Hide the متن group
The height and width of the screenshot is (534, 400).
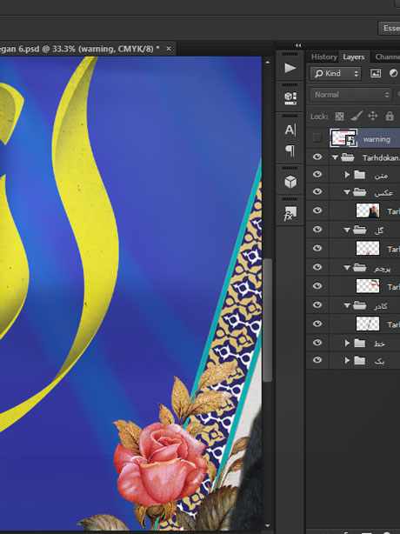(x=317, y=174)
